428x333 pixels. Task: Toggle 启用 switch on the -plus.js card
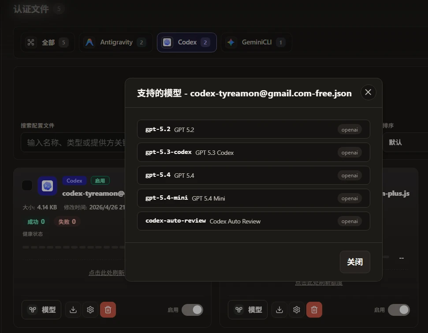click(399, 310)
